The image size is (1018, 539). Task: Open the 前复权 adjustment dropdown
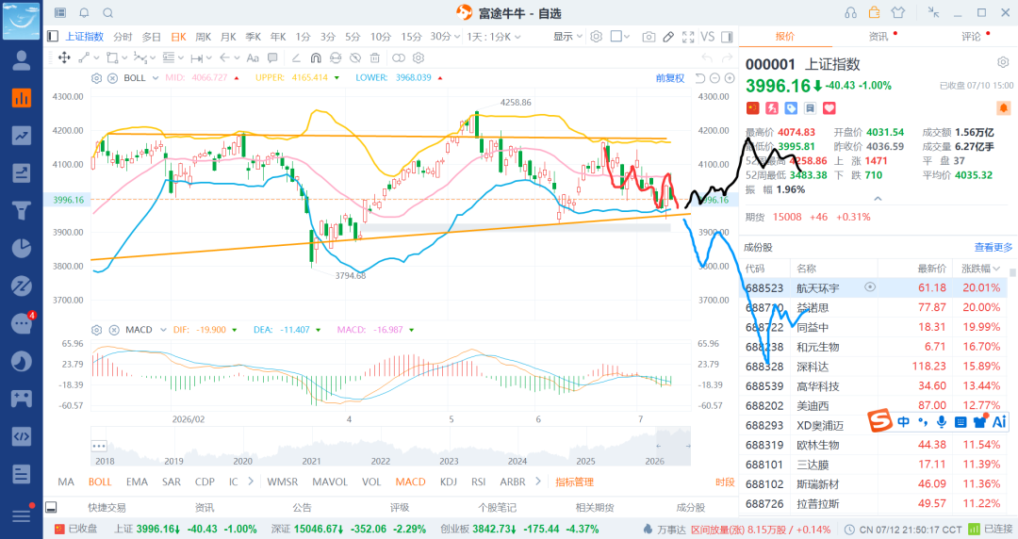click(670, 78)
